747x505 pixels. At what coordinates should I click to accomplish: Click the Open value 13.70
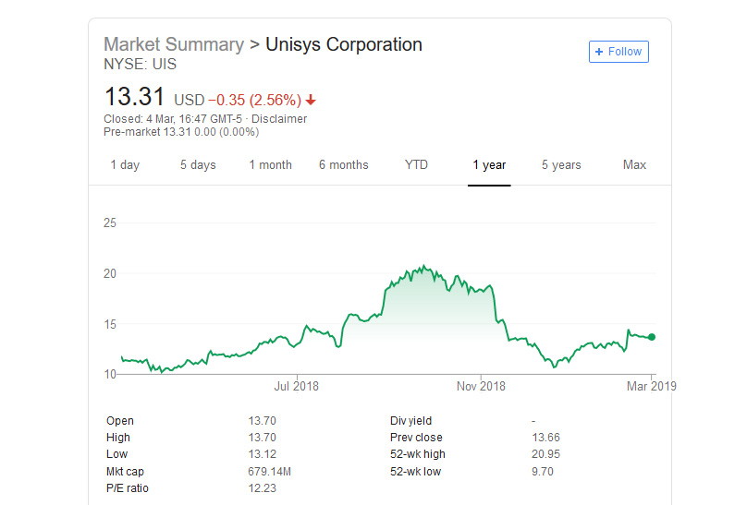[262, 421]
